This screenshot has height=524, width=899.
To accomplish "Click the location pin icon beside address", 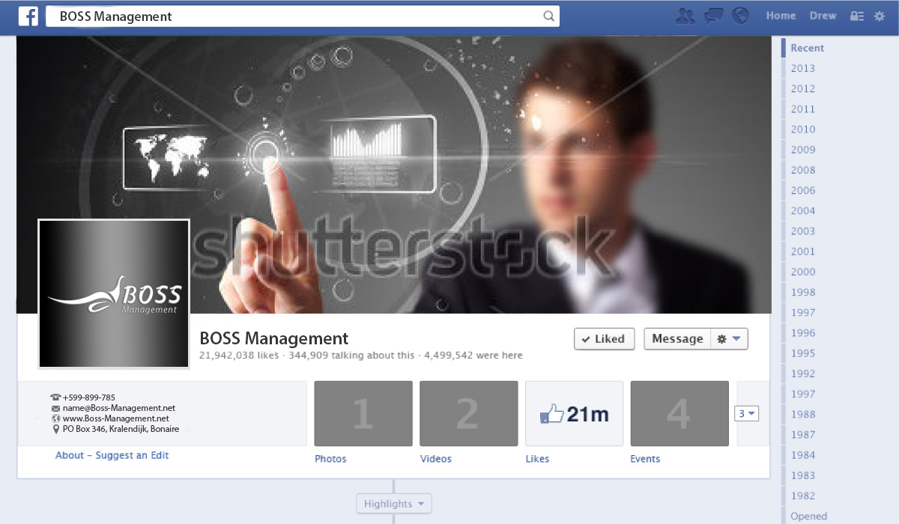I will (x=56, y=429).
